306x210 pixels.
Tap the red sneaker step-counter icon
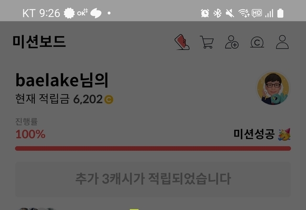point(182,42)
